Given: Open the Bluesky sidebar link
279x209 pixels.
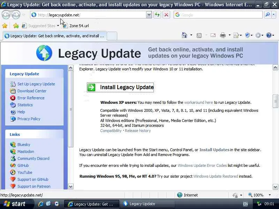Looking at the screenshot, I should (24, 145).
